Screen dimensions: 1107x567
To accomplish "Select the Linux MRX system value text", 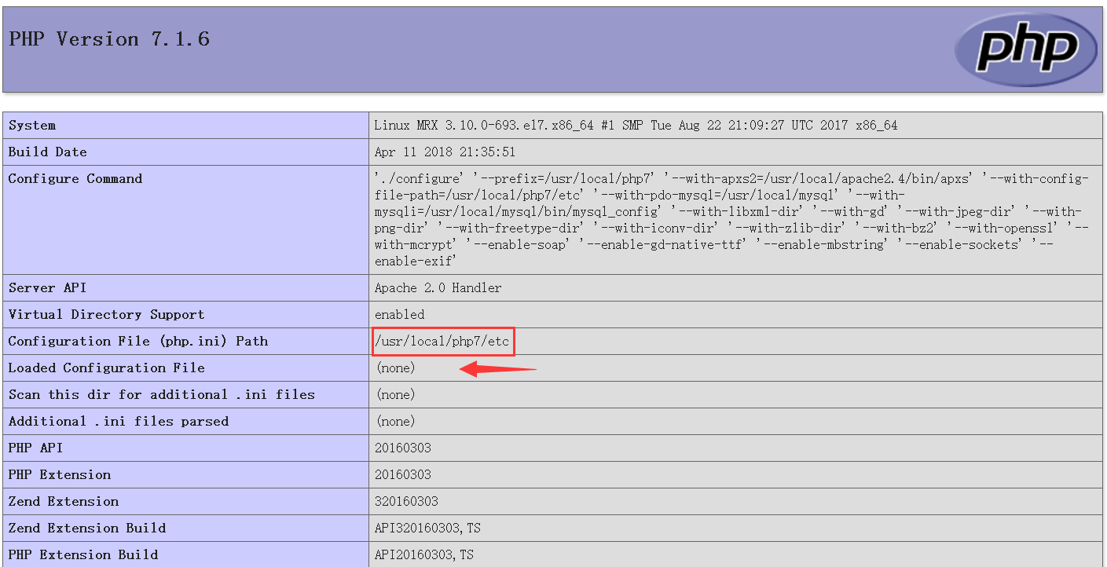I will 636,126.
